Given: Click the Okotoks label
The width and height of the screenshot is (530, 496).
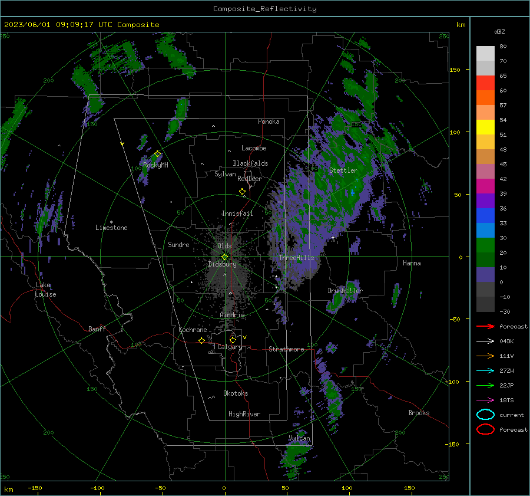Looking at the screenshot, I should point(236,393).
